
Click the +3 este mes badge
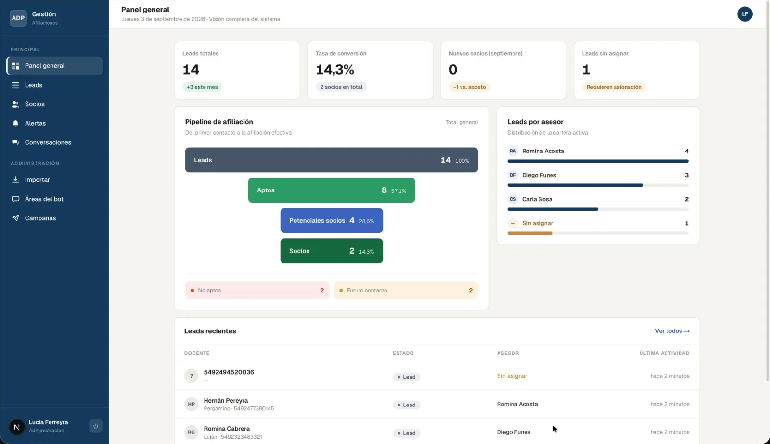click(x=202, y=87)
